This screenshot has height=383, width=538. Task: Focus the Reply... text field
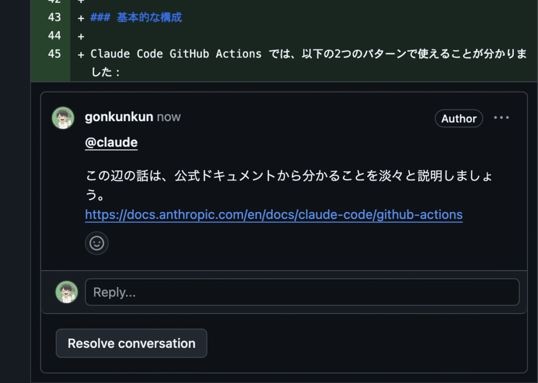point(302,292)
